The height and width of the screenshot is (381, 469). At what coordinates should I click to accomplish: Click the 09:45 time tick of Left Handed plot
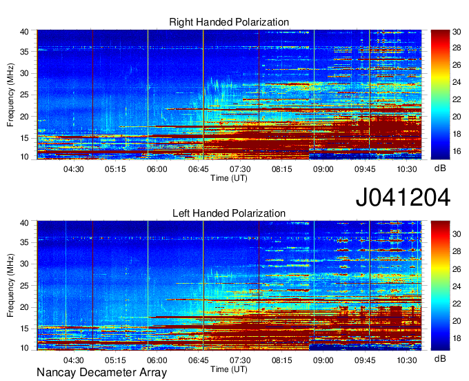(x=365, y=360)
